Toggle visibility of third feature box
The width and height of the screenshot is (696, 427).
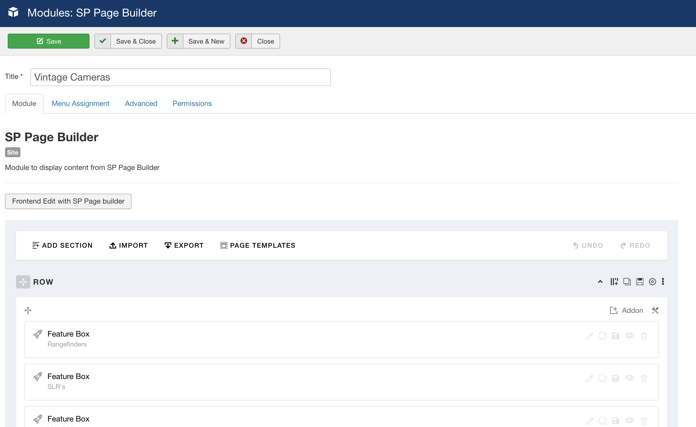(x=629, y=420)
